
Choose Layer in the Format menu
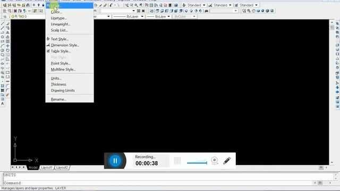tap(70, 6)
